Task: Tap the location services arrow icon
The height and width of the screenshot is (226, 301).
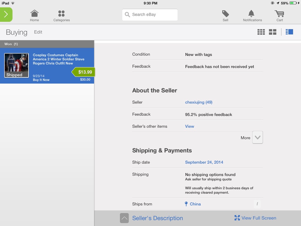Action: pos(278,3)
